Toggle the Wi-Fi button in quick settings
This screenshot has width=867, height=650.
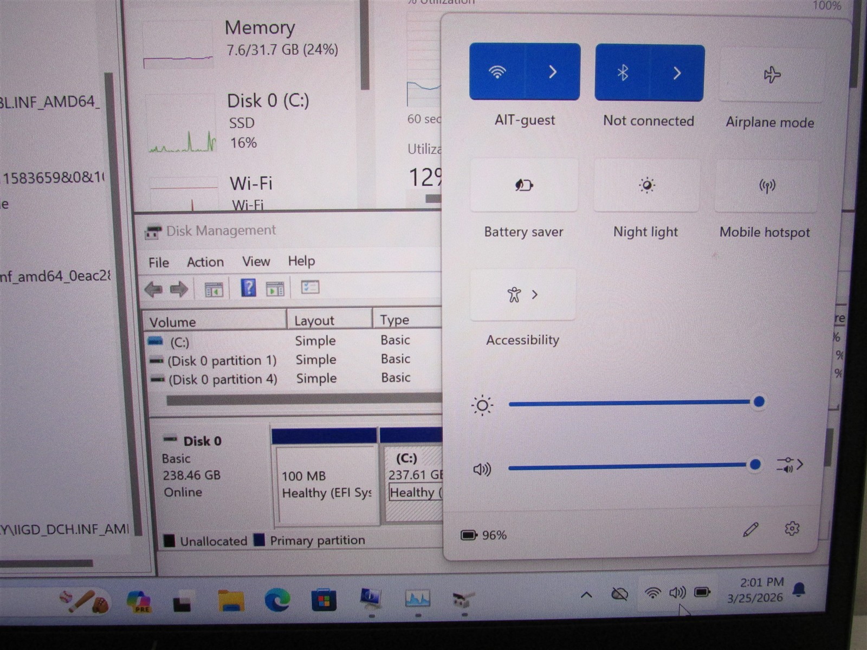tap(497, 71)
